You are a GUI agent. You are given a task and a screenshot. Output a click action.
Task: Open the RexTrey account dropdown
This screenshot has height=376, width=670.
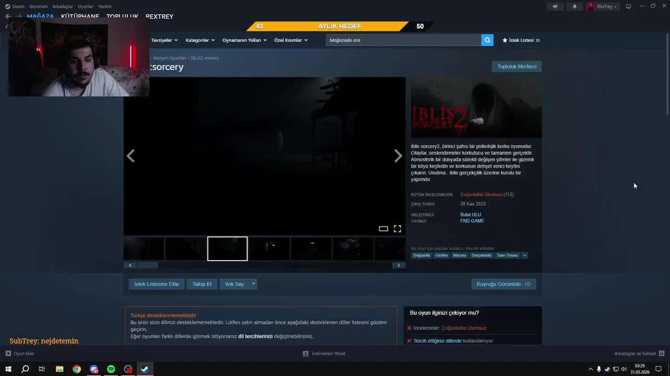pyautogui.click(x=602, y=7)
